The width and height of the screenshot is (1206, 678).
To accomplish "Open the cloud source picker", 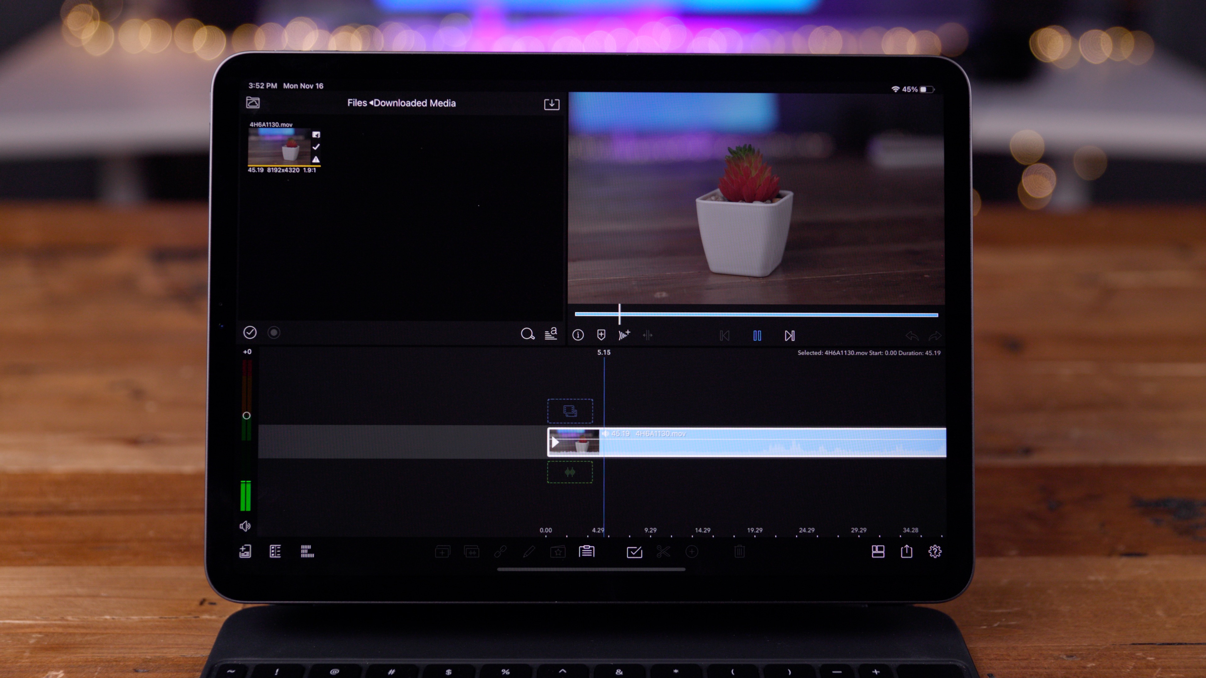I will point(253,103).
